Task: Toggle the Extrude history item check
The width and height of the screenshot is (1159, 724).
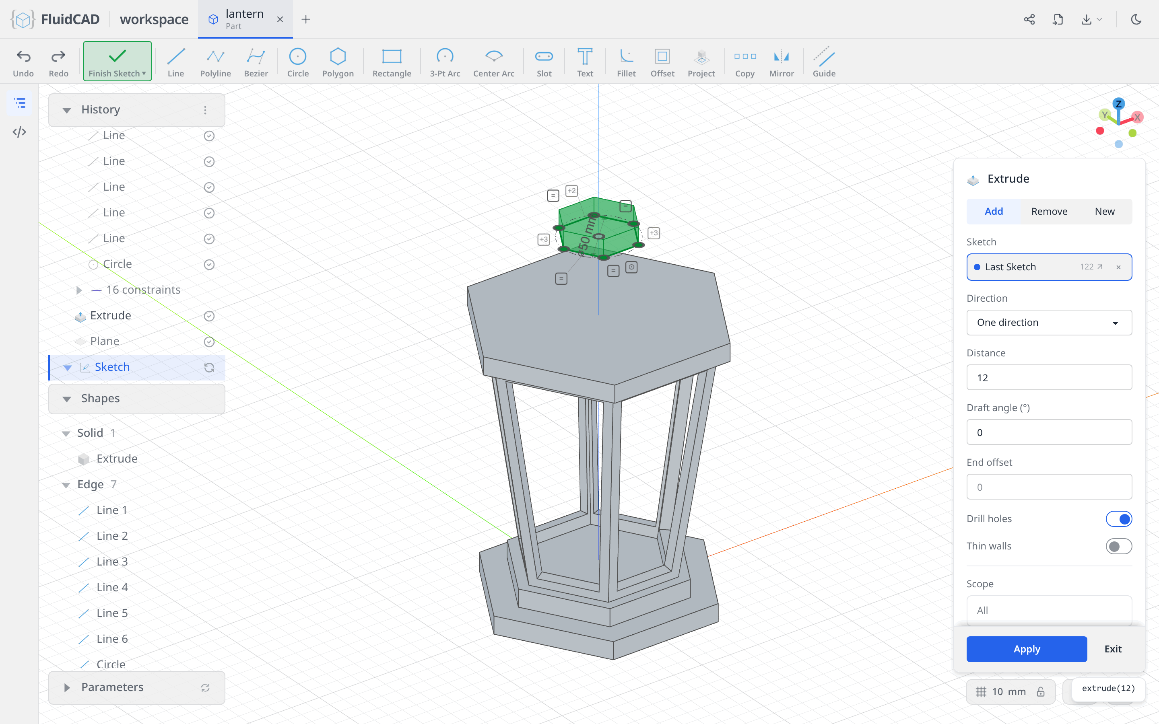Action: click(209, 316)
